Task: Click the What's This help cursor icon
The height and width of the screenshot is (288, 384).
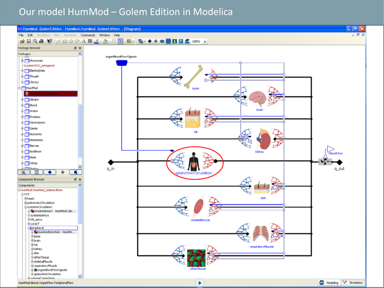Action: [x=50, y=41]
